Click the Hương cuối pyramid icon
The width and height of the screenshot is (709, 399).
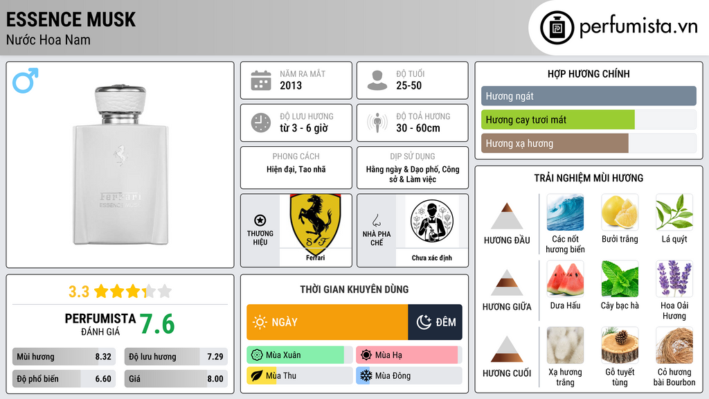click(x=507, y=349)
